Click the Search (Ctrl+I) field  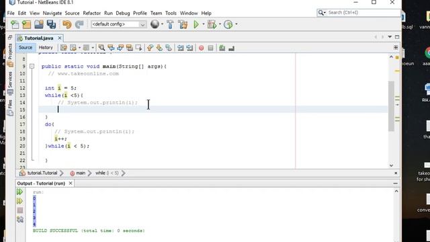coord(363,13)
